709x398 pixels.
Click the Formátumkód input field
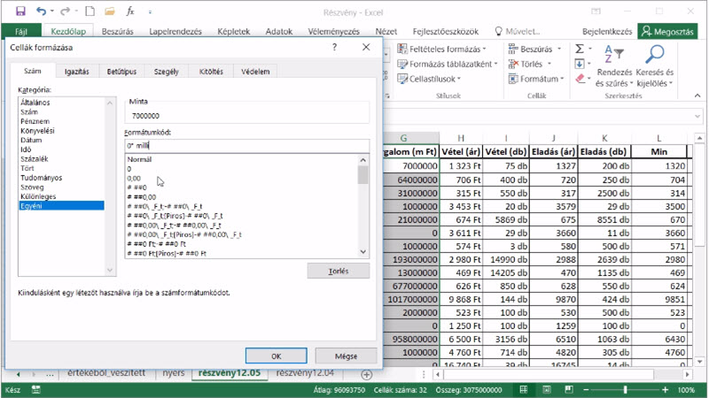(247, 146)
